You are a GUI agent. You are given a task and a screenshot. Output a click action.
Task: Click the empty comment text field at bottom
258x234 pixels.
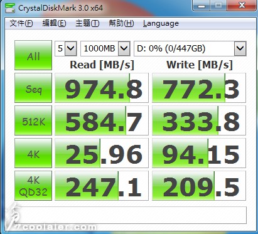pyautogui.click(x=131, y=215)
